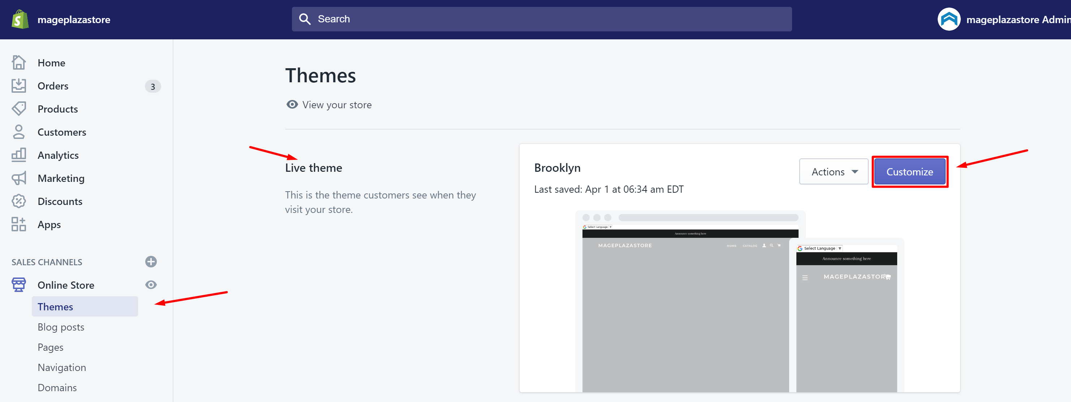Click the Live theme heading
Screen dimensions: 1071x402
314,168
